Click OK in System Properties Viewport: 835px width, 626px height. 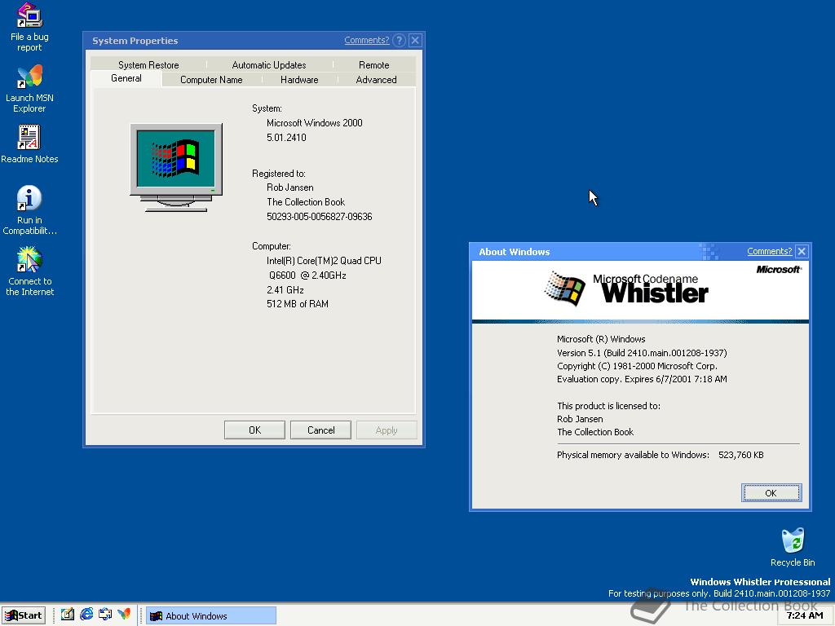pos(254,430)
